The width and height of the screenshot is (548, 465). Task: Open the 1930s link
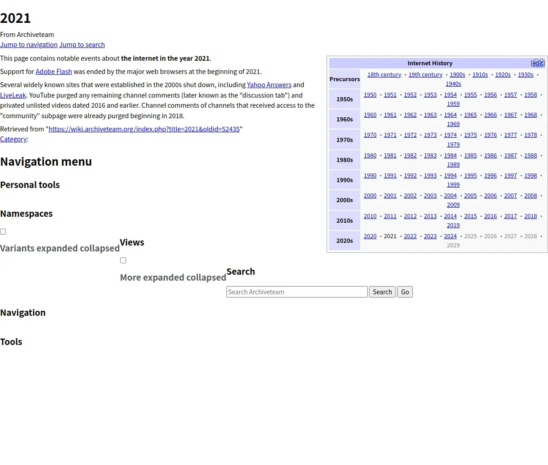coord(526,75)
